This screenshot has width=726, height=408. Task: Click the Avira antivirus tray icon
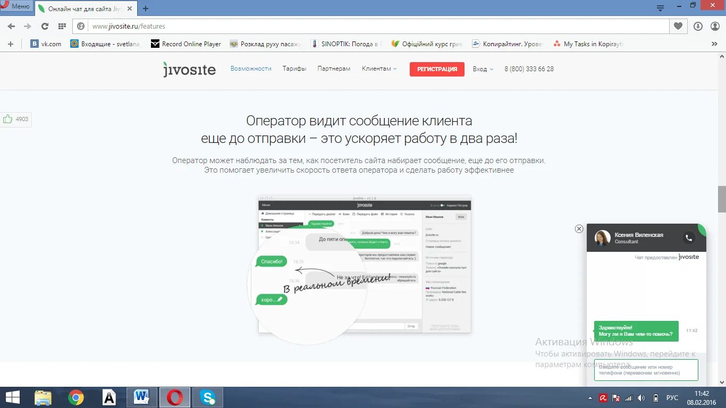[603, 398]
